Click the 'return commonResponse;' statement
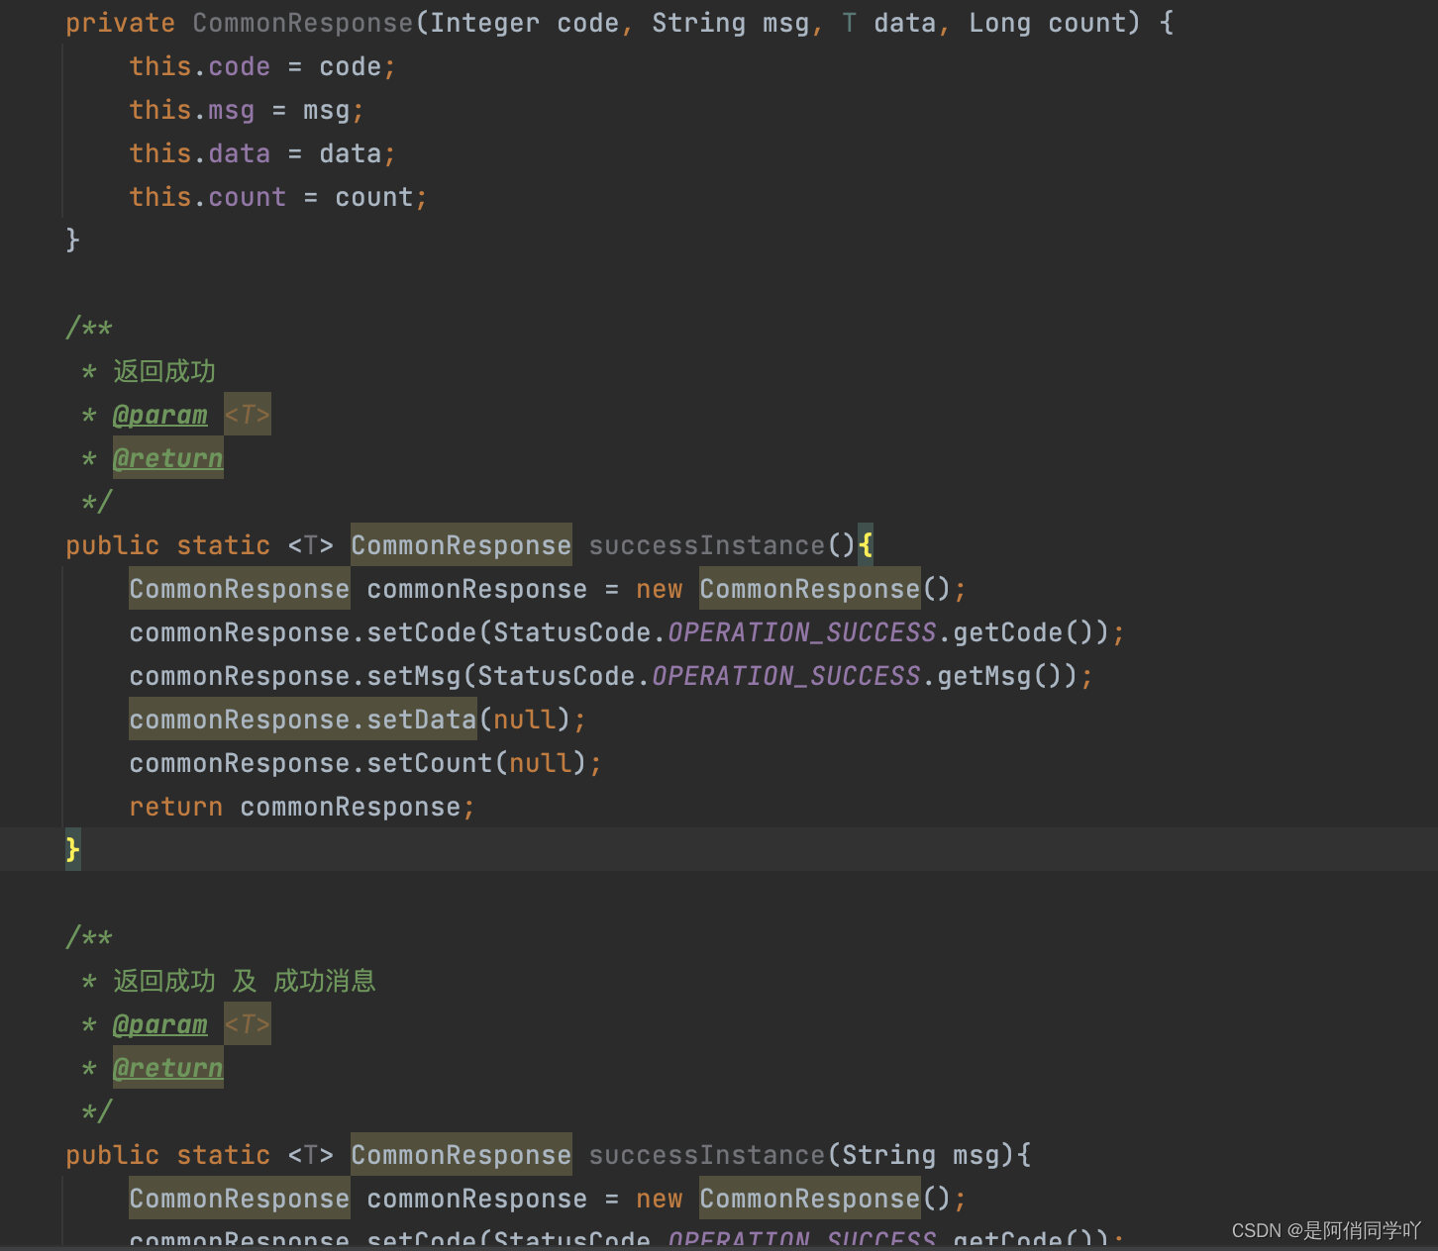 click(x=302, y=807)
